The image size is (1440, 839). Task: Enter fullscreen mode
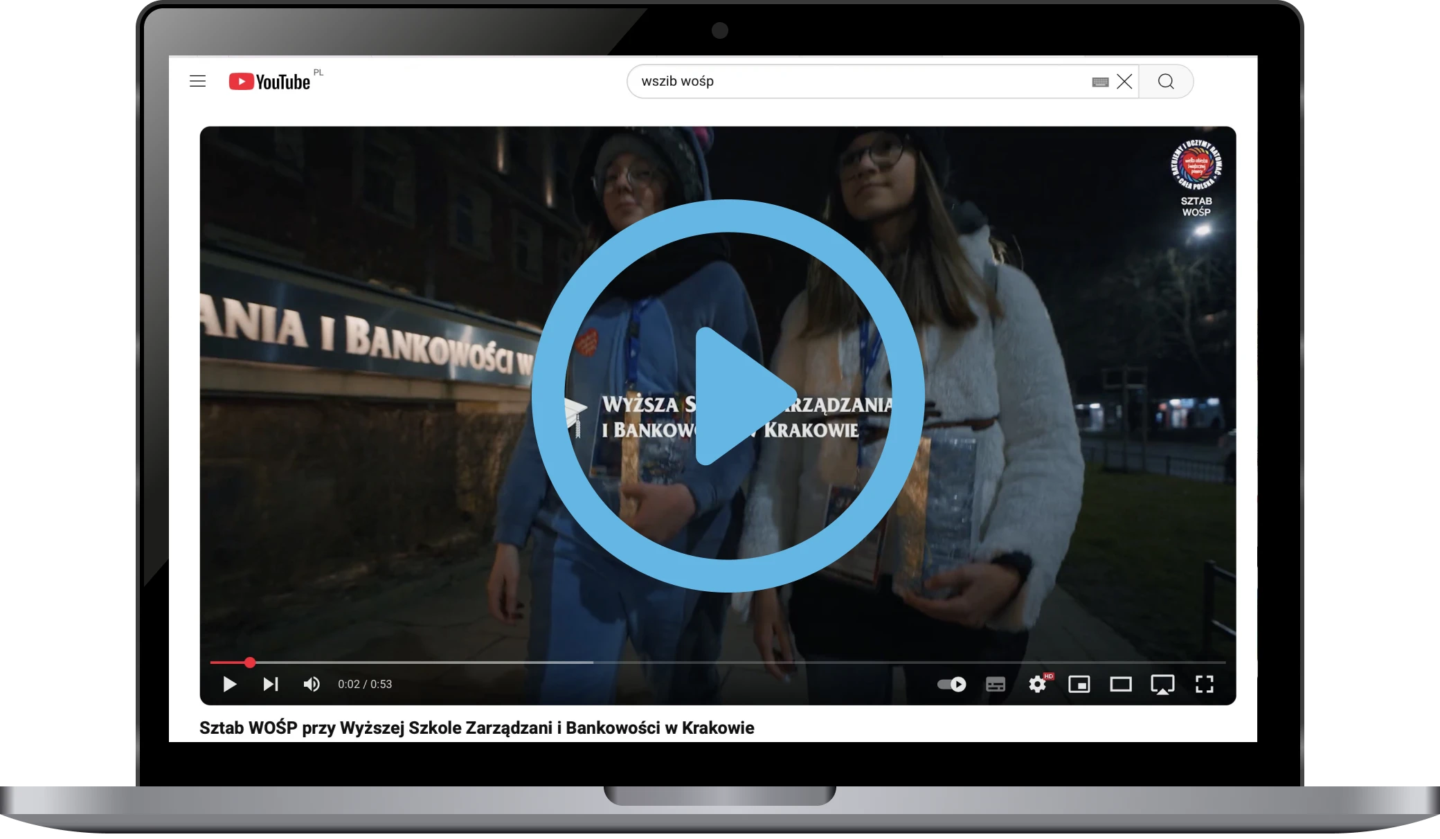(1205, 684)
